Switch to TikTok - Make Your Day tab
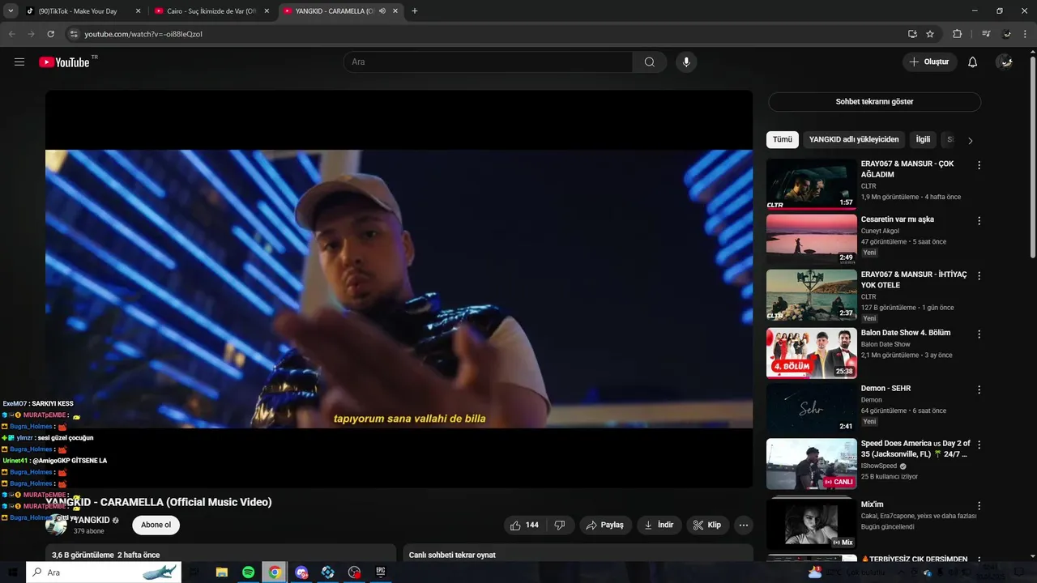The image size is (1037, 583). point(84,11)
